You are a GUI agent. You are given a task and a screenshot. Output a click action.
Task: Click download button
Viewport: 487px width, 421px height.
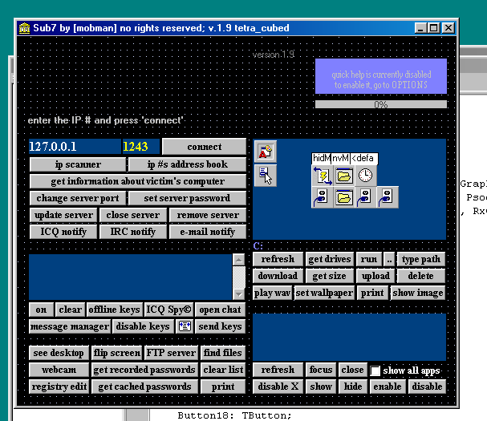pyautogui.click(x=278, y=276)
